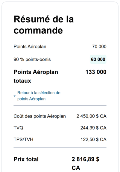120x172 pixels.
Task: Select the 133 000 total points value
Action: [96, 72]
